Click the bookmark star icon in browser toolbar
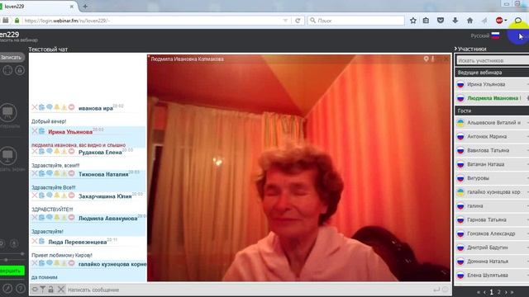The width and height of the screenshot is (529, 297). point(413,21)
